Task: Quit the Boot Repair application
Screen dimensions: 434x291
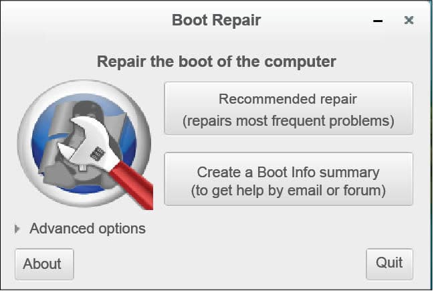Action: (x=389, y=263)
